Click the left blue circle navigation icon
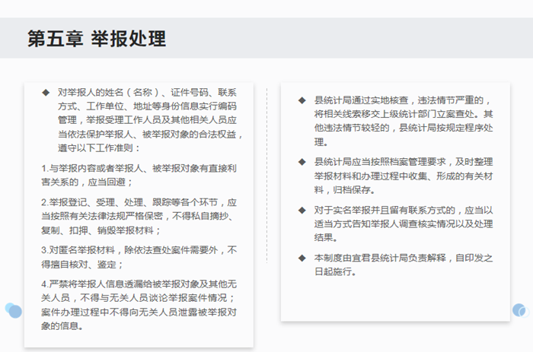 click(x=14, y=310)
